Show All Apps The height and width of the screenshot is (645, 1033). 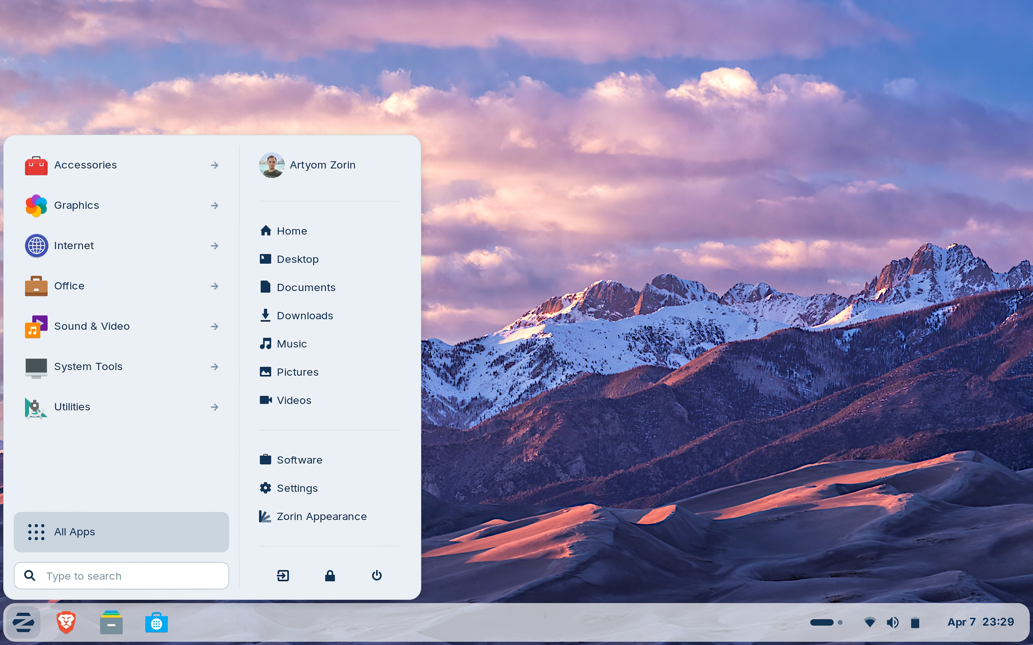coord(75,532)
